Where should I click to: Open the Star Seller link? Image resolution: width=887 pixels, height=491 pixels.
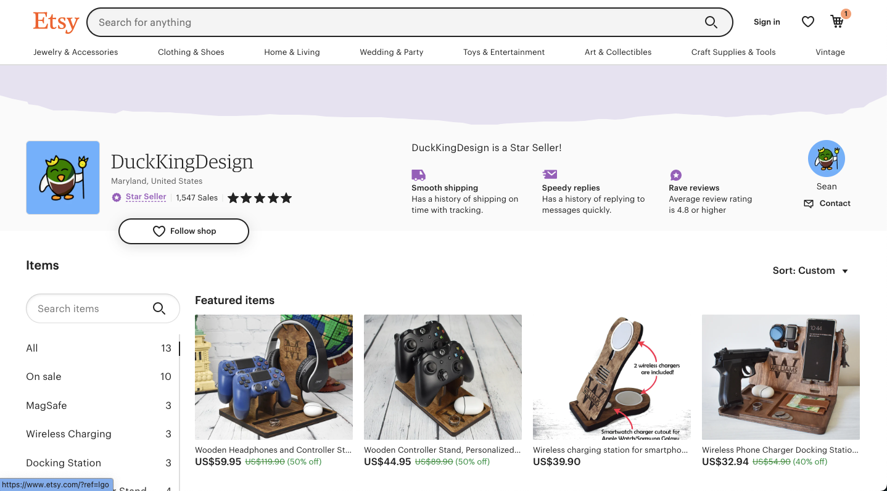click(x=146, y=197)
